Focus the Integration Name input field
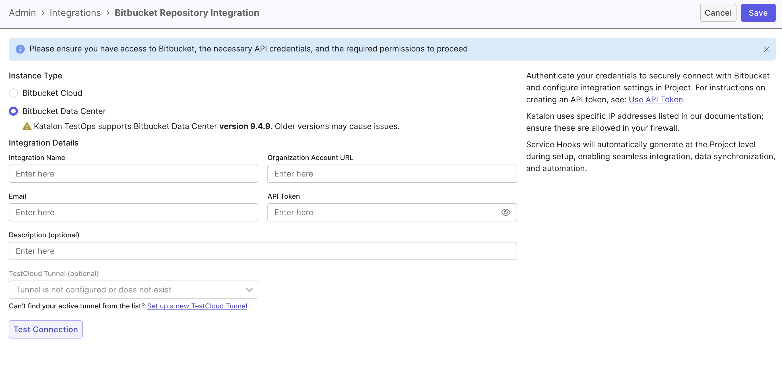 [x=133, y=174]
